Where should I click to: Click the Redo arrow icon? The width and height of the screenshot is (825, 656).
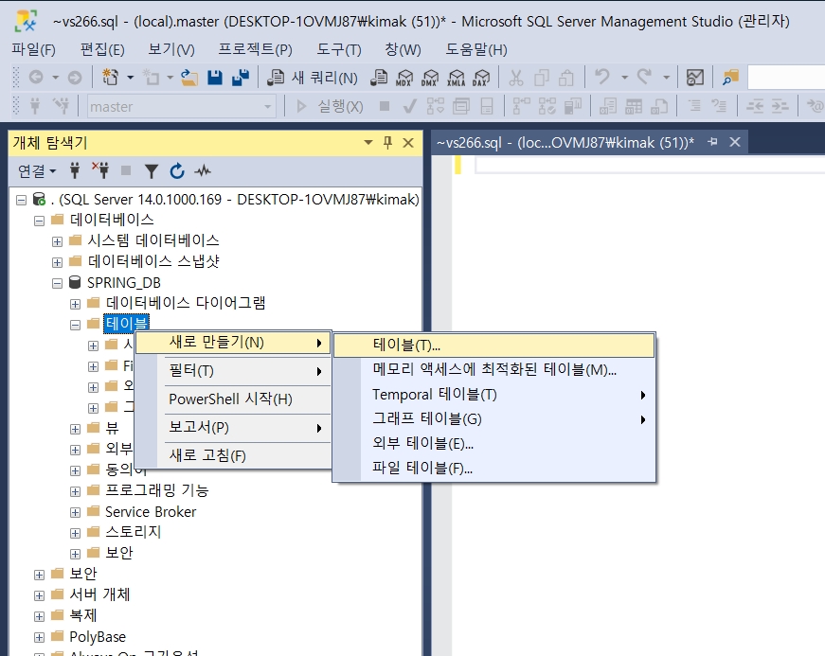644,77
